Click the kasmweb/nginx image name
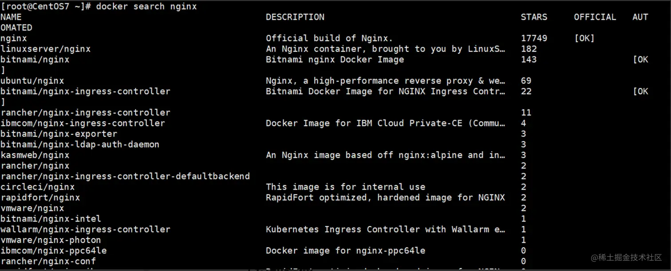The height and width of the screenshot is (271, 671). point(35,155)
